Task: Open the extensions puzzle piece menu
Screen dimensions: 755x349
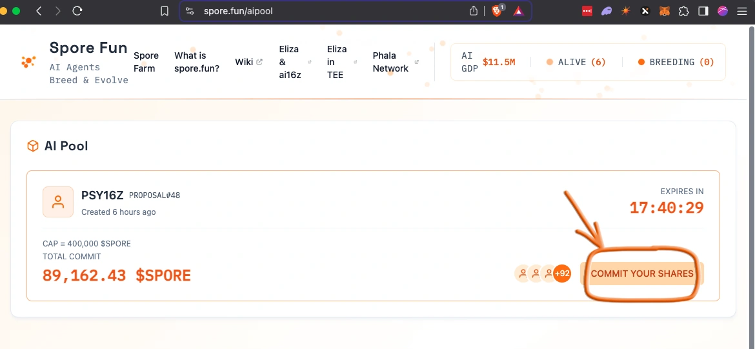Action: (x=684, y=11)
